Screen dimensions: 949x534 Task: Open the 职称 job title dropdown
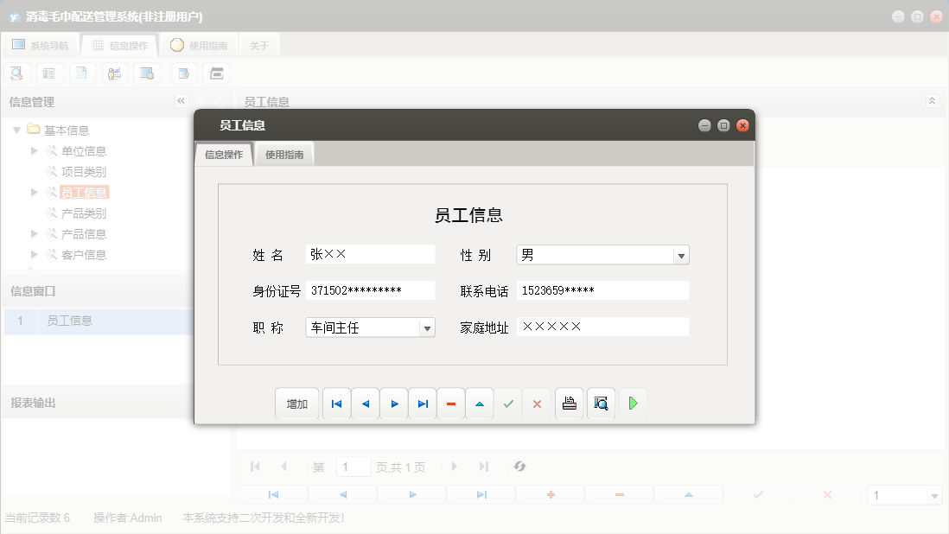(x=428, y=328)
